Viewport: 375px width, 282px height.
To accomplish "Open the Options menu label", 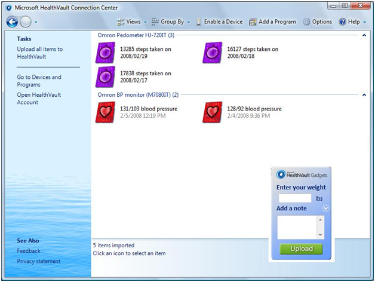I will pos(322,22).
